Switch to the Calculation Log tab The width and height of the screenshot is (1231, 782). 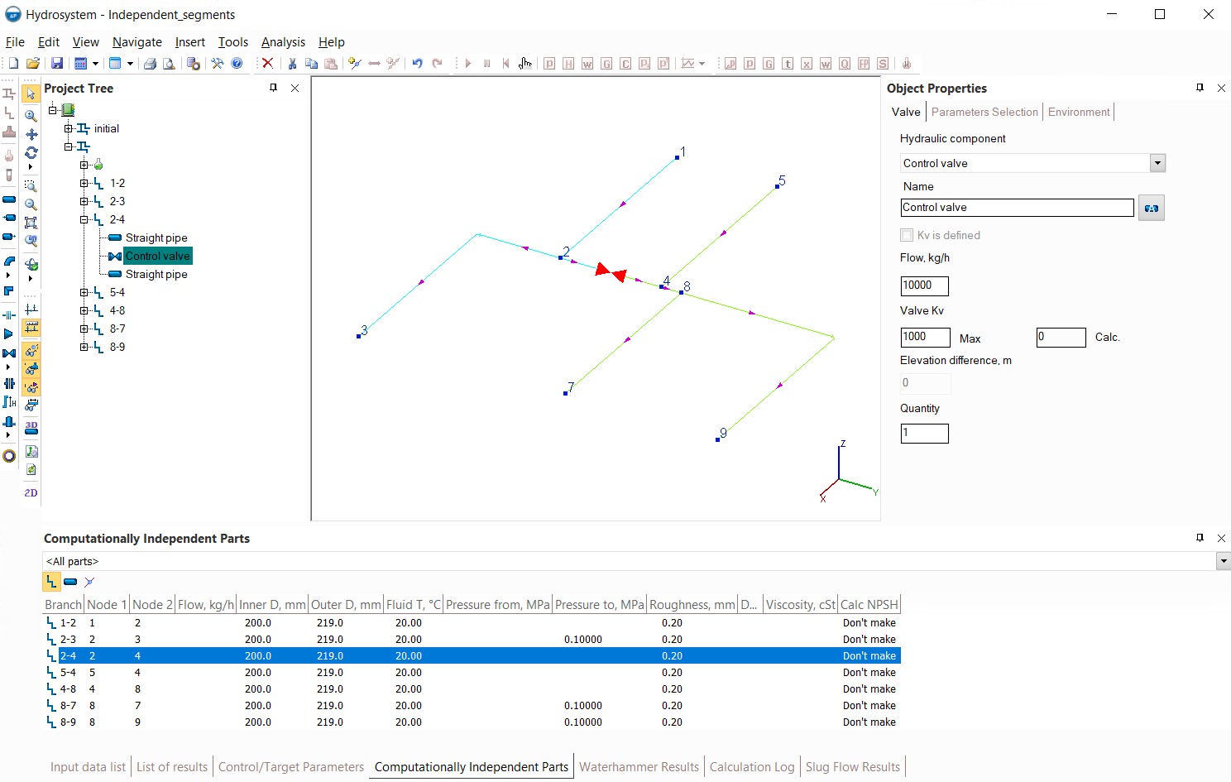tap(751, 767)
